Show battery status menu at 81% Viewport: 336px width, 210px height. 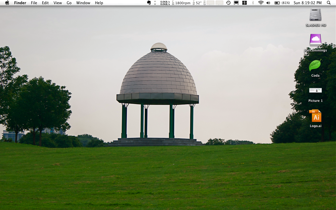pyautogui.click(x=282, y=3)
